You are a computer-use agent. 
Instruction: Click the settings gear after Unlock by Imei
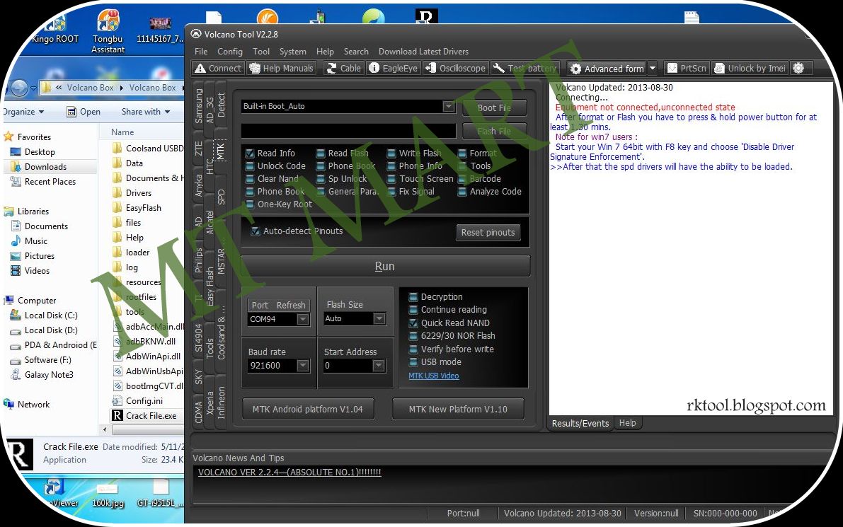(x=798, y=68)
